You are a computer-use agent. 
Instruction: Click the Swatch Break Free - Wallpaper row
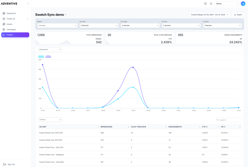140,155
